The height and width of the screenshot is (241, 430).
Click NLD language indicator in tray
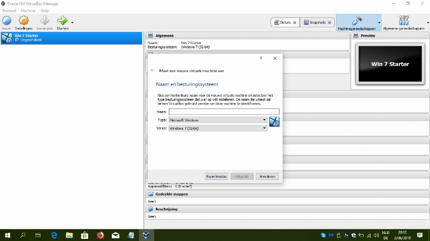(x=385, y=232)
